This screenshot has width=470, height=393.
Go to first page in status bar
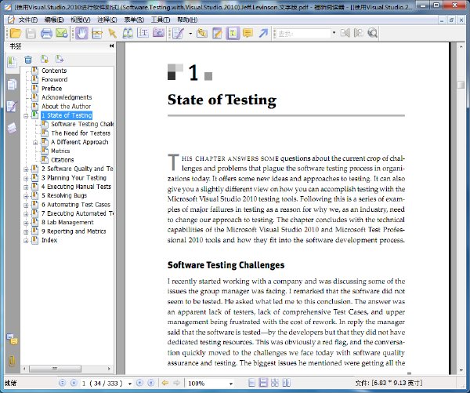tap(62, 383)
